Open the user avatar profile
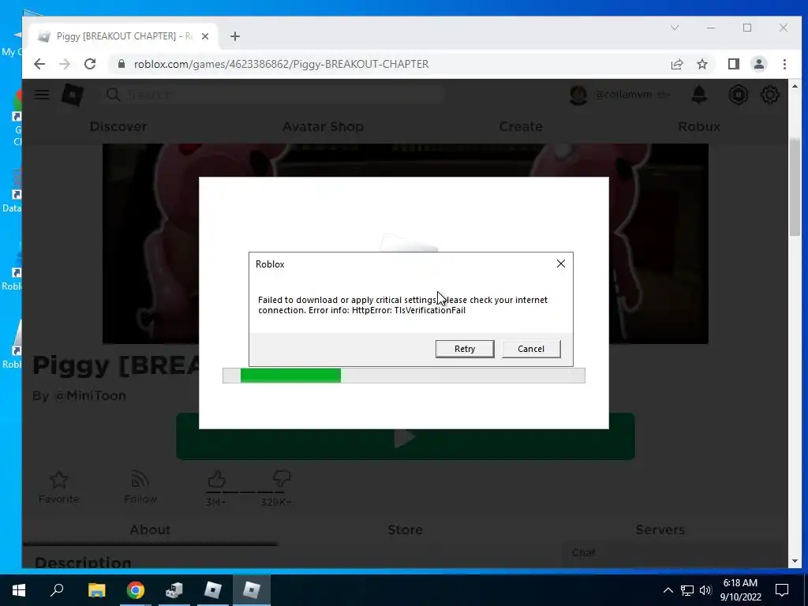Viewport: 808px width, 606px height. point(578,95)
